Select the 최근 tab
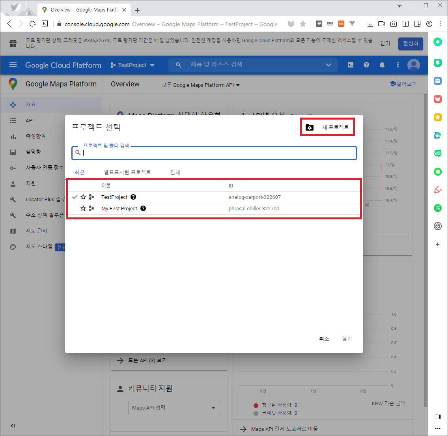448x436 pixels. pyautogui.click(x=79, y=172)
